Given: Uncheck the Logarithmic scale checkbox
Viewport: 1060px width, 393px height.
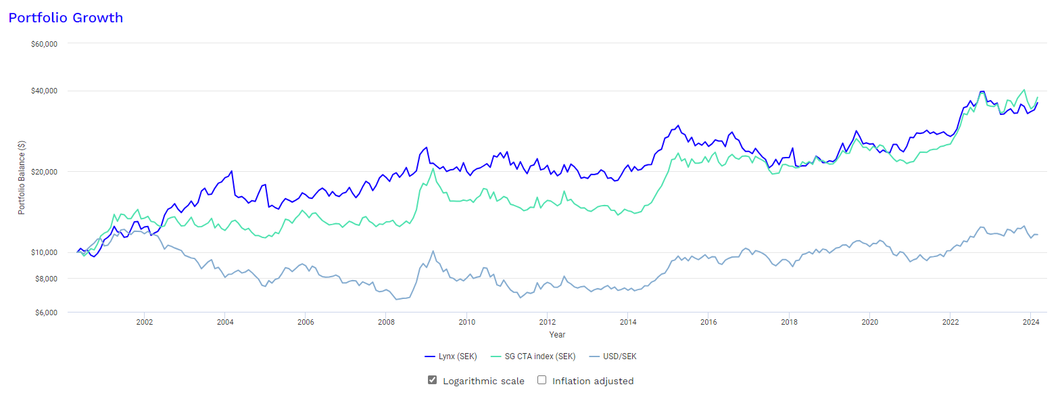Looking at the screenshot, I should pos(433,380).
